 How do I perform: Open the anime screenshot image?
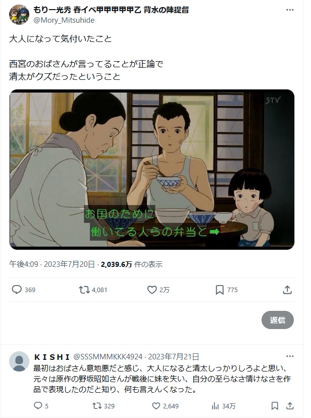pyautogui.click(x=152, y=169)
